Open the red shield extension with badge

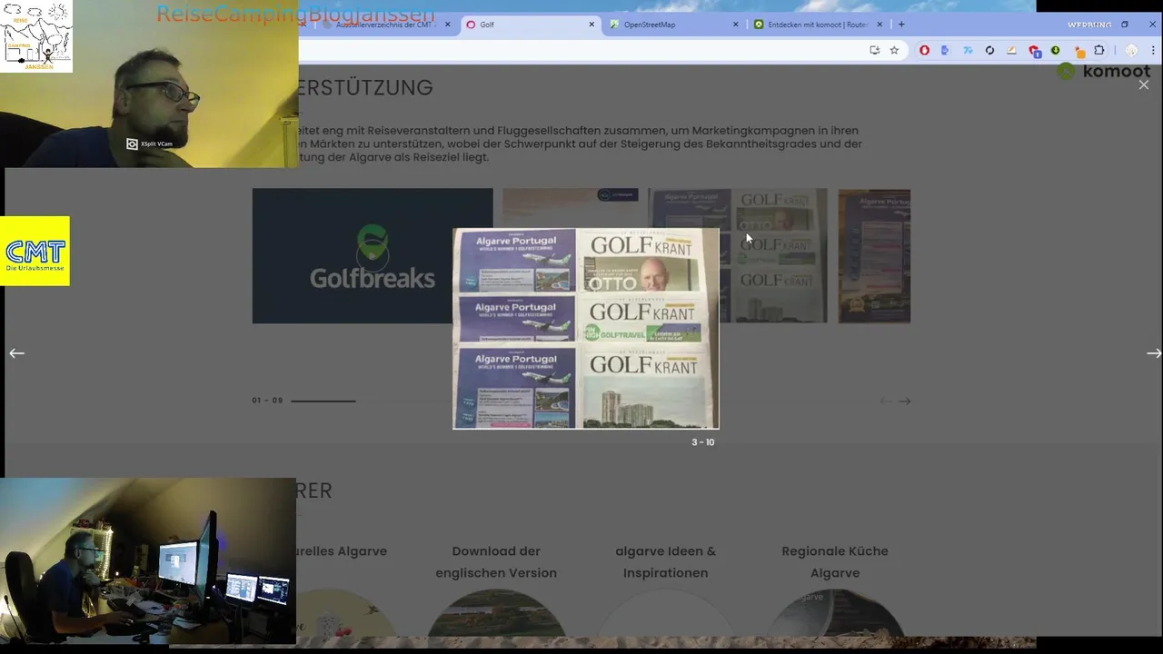[x=1034, y=51]
